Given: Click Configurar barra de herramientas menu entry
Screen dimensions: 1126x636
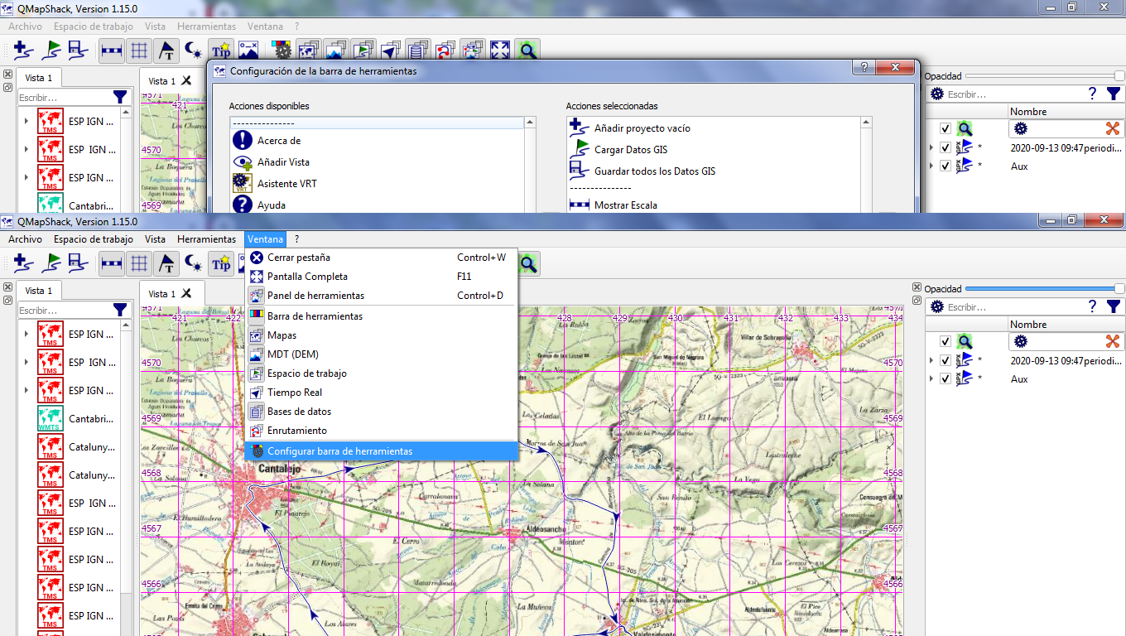Looking at the screenshot, I should click(x=381, y=451).
